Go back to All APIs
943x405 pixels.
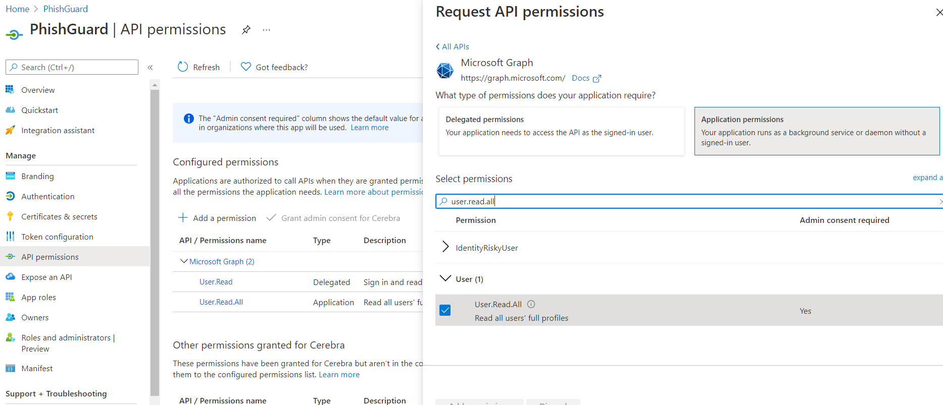[x=453, y=46]
